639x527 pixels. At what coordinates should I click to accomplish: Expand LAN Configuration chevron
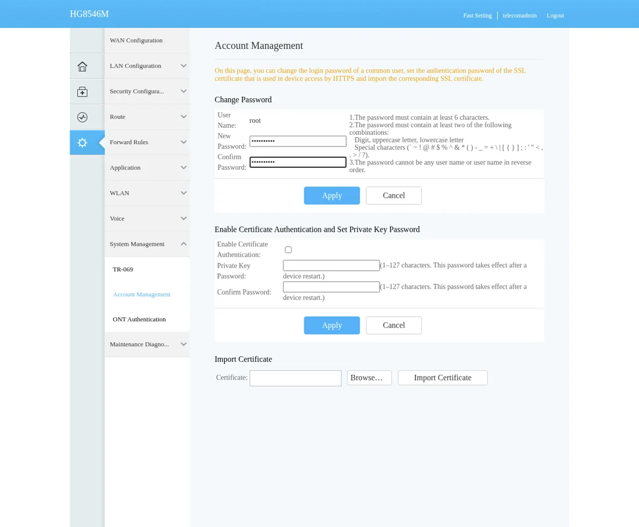click(184, 66)
